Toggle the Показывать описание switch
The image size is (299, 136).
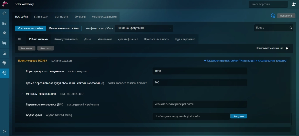click(x=288, y=48)
